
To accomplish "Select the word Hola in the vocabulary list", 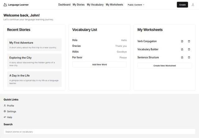I will (75, 40).
